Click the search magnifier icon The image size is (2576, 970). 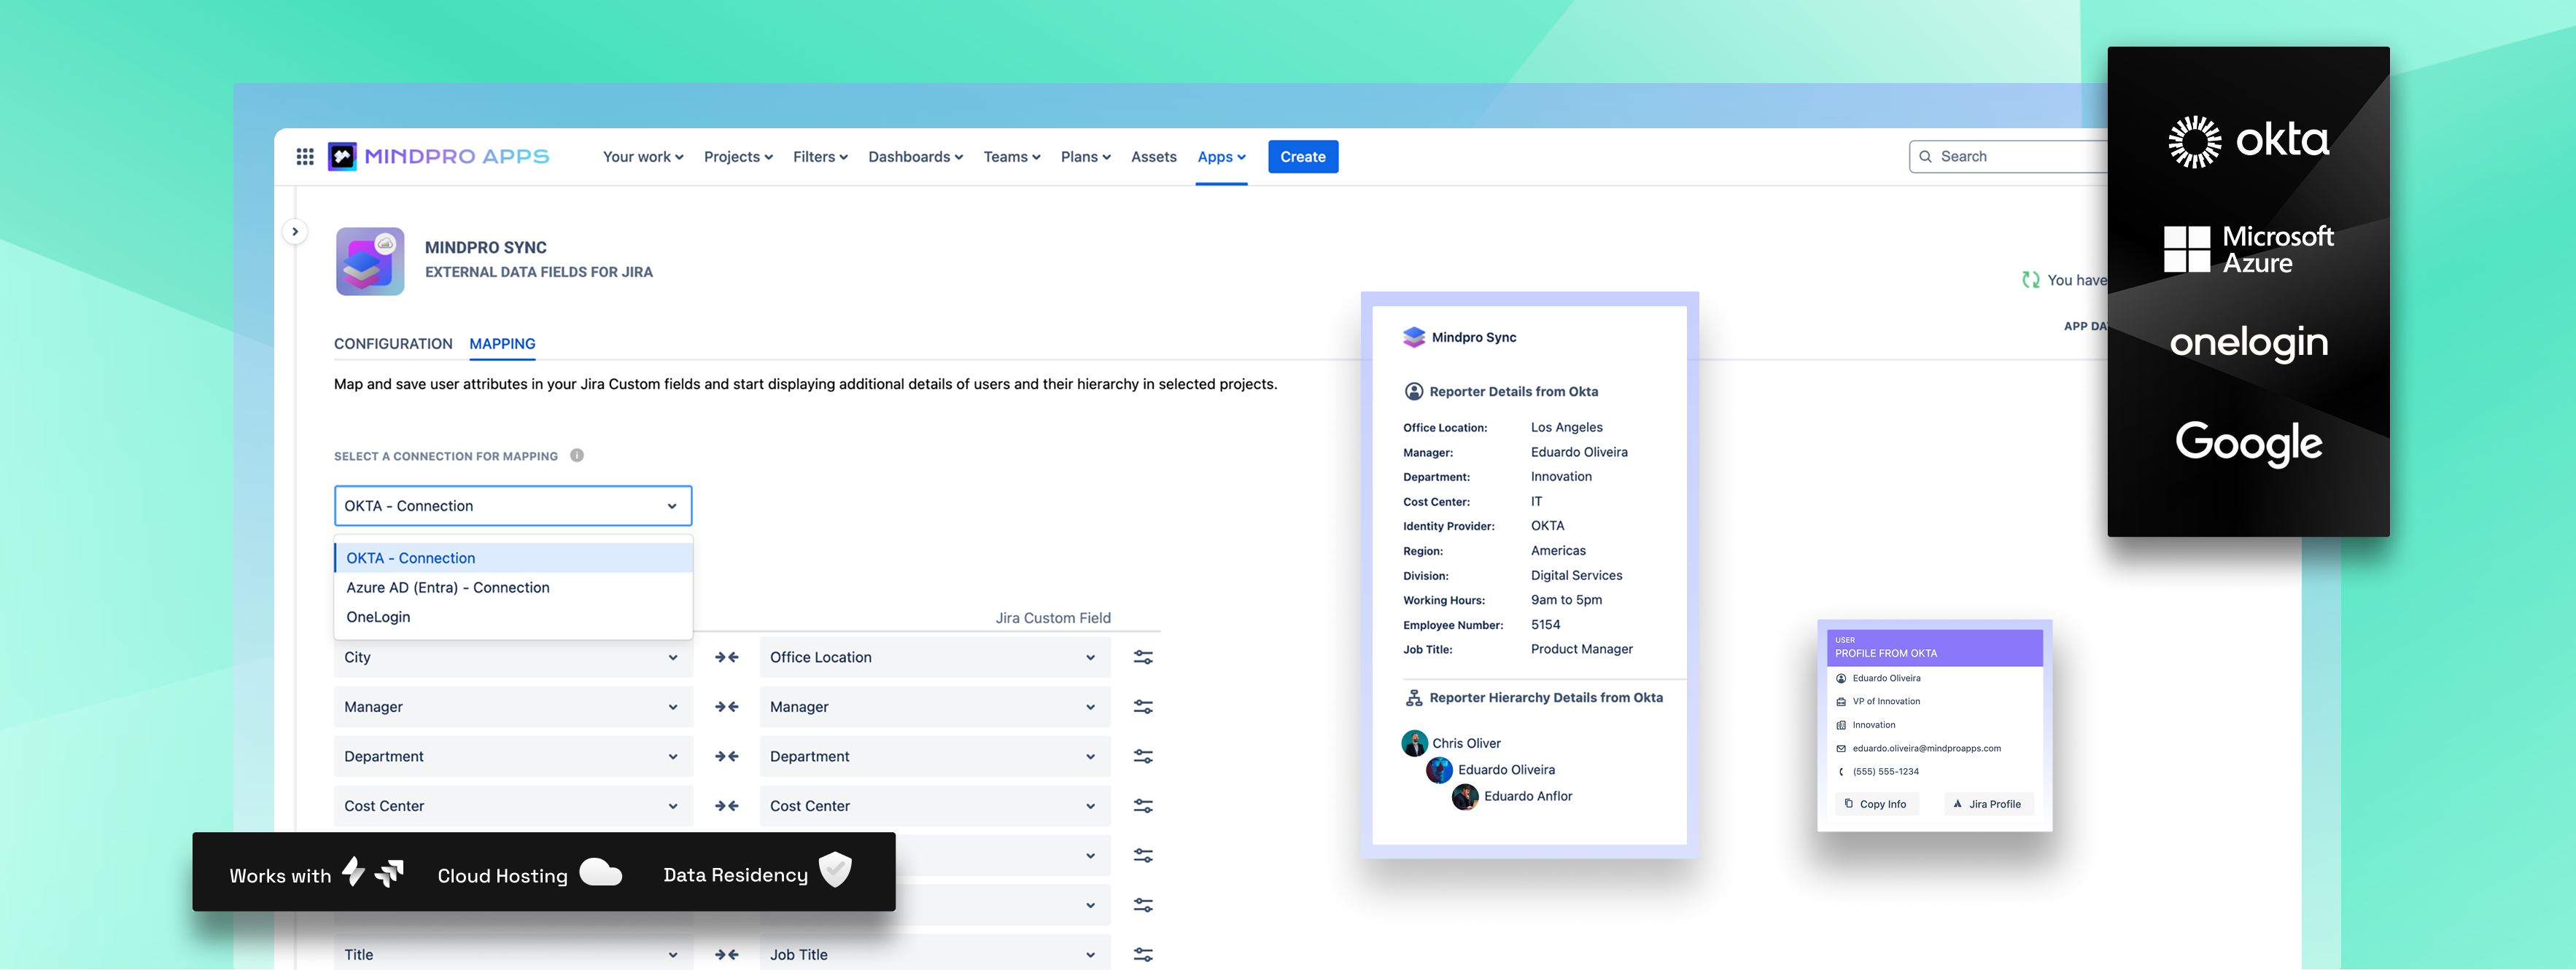tap(1925, 157)
